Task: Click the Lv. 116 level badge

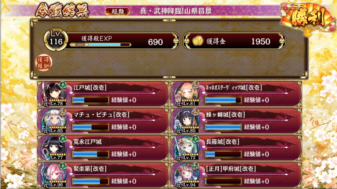Action: [56, 40]
